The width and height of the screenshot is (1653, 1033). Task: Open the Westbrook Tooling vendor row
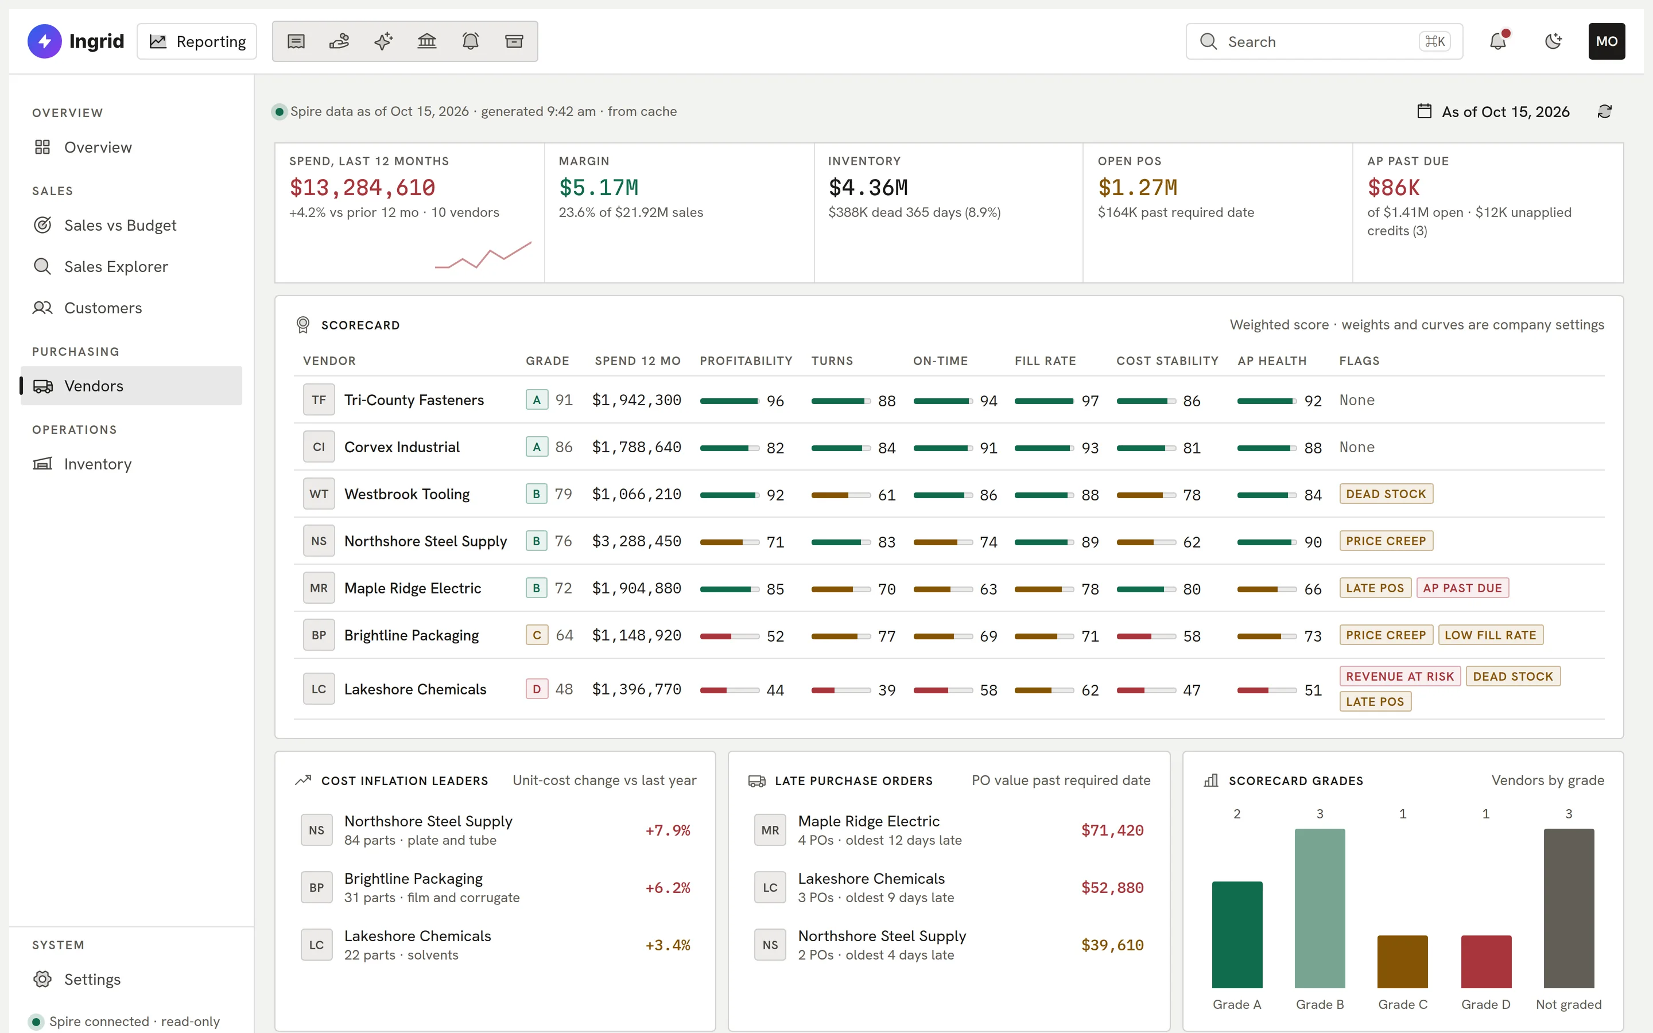pos(949,494)
